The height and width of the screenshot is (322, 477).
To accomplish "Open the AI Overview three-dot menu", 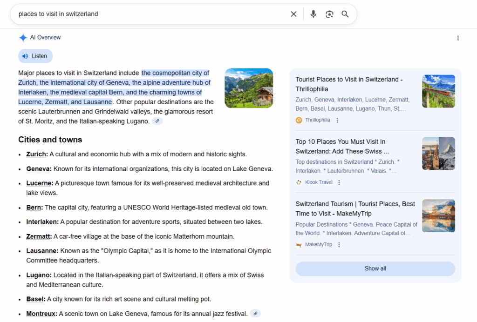I will coord(458,38).
